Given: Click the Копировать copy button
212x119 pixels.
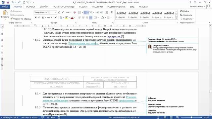Looking at the screenshot, I should click(x=17, y=15).
